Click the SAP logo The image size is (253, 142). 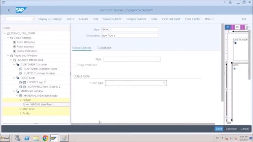click(x=21, y=10)
